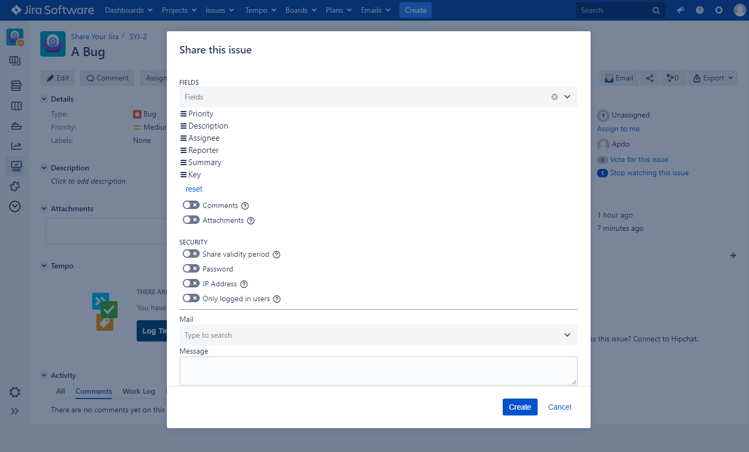This screenshot has width=749, height=452.
Task: Turn on the Password toggle
Action: [191, 269]
